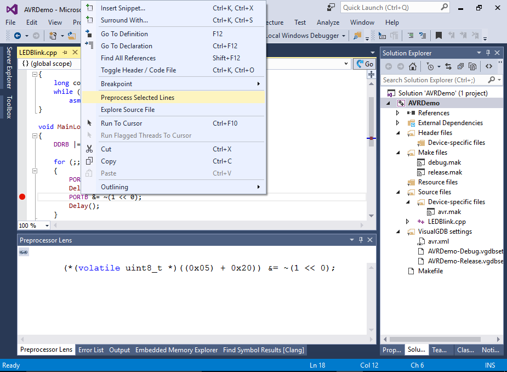This screenshot has height=372, width=507.
Task: Click the Go button
Action: [364, 64]
